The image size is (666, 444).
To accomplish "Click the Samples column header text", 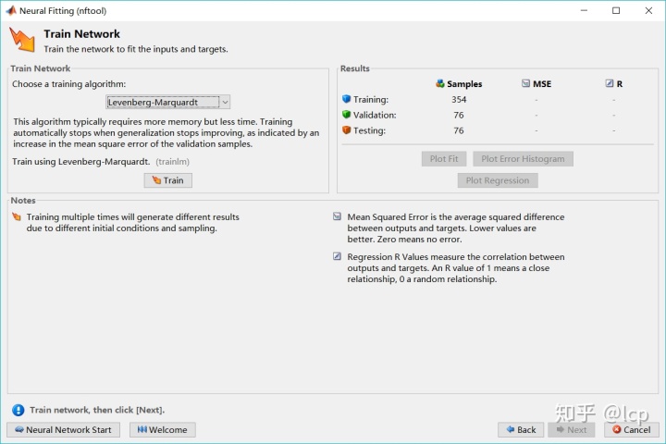I will (x=464, y=84).
